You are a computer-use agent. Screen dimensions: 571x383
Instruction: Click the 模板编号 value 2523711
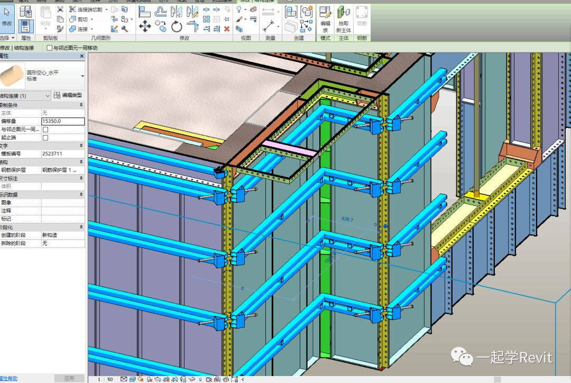pyautogui.click(x=63, y=154)
